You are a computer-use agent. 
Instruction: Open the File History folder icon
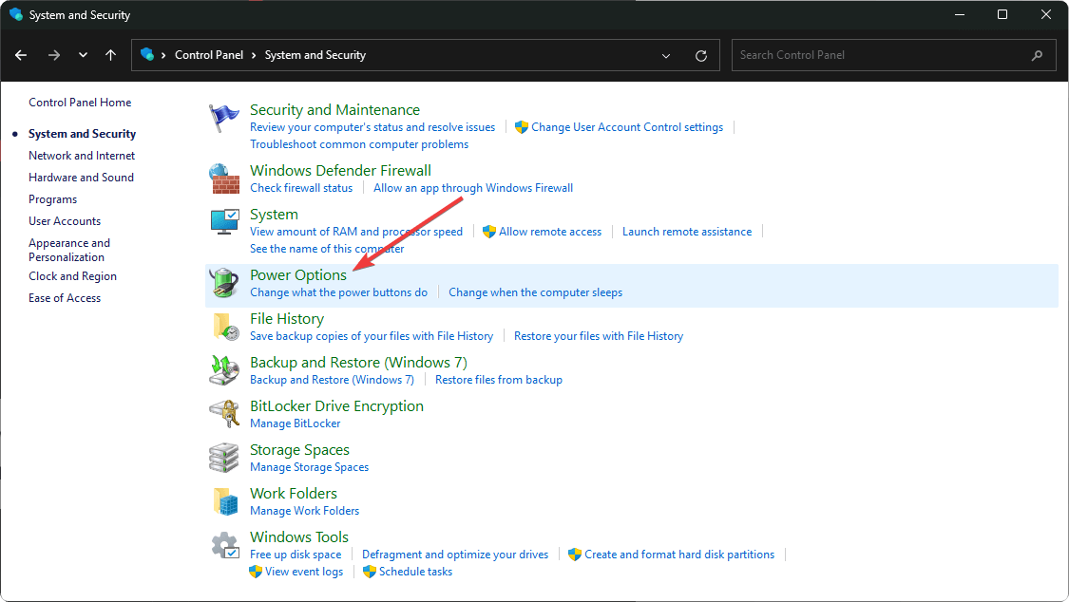click(224, 327)
